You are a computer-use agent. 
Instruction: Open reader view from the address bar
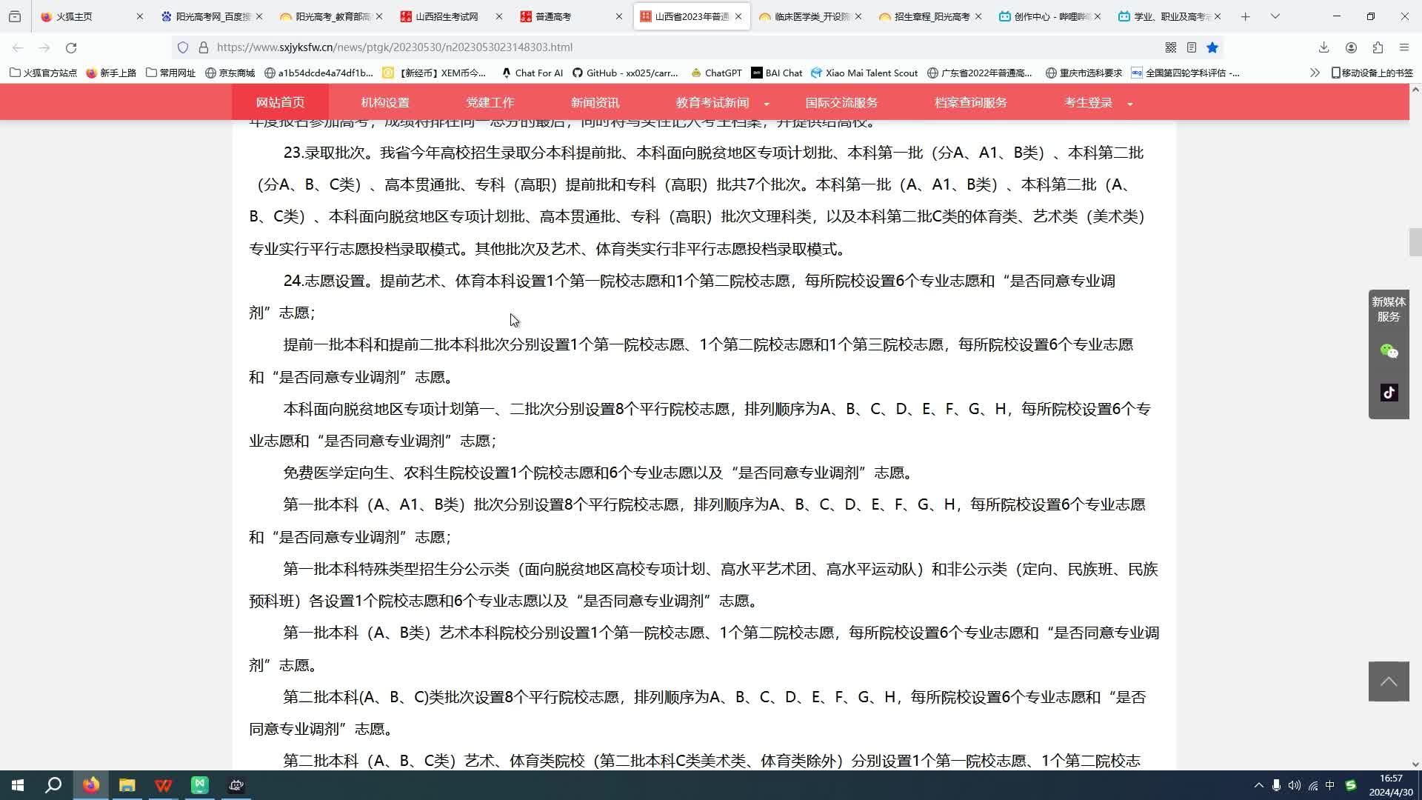(x=1191, y=47)
